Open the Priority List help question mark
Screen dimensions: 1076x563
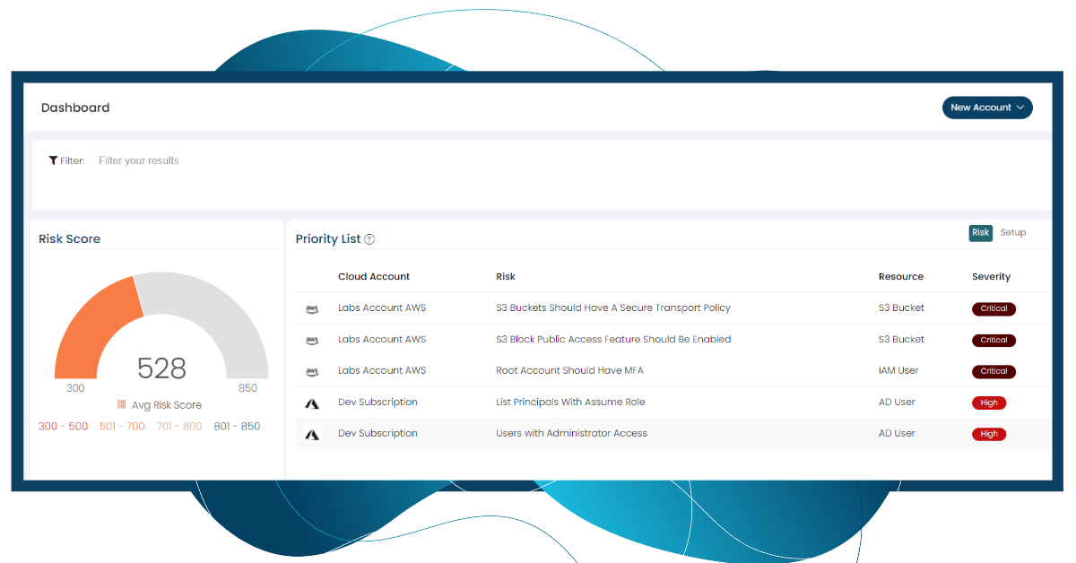[x=369, y=239]
